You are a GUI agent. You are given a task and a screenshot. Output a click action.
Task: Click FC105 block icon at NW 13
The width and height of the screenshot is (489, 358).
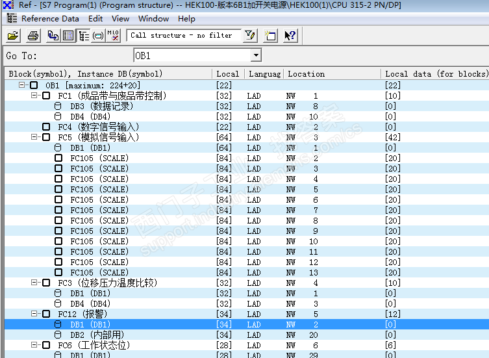pos(58,272)
